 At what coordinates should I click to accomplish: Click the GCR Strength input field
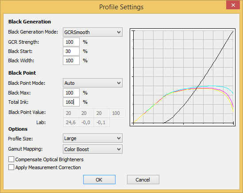[x=71, y=42]
